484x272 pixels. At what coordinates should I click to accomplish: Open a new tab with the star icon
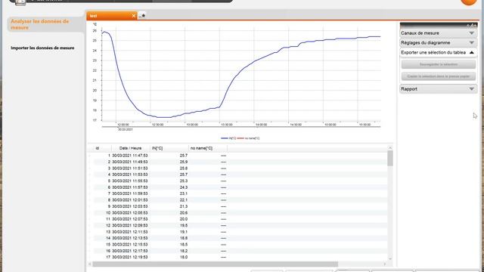point(142,15)
